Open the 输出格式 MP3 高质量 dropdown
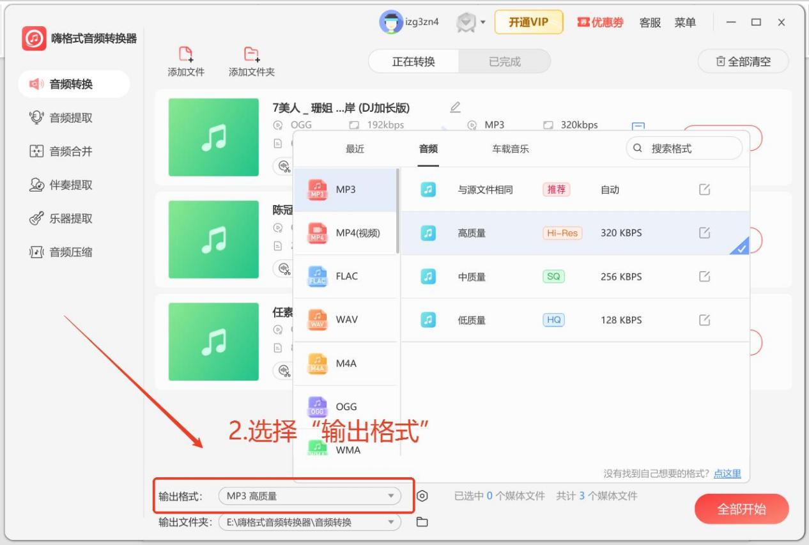This screenshot has width=809, height=545. [x=309, y=496]
